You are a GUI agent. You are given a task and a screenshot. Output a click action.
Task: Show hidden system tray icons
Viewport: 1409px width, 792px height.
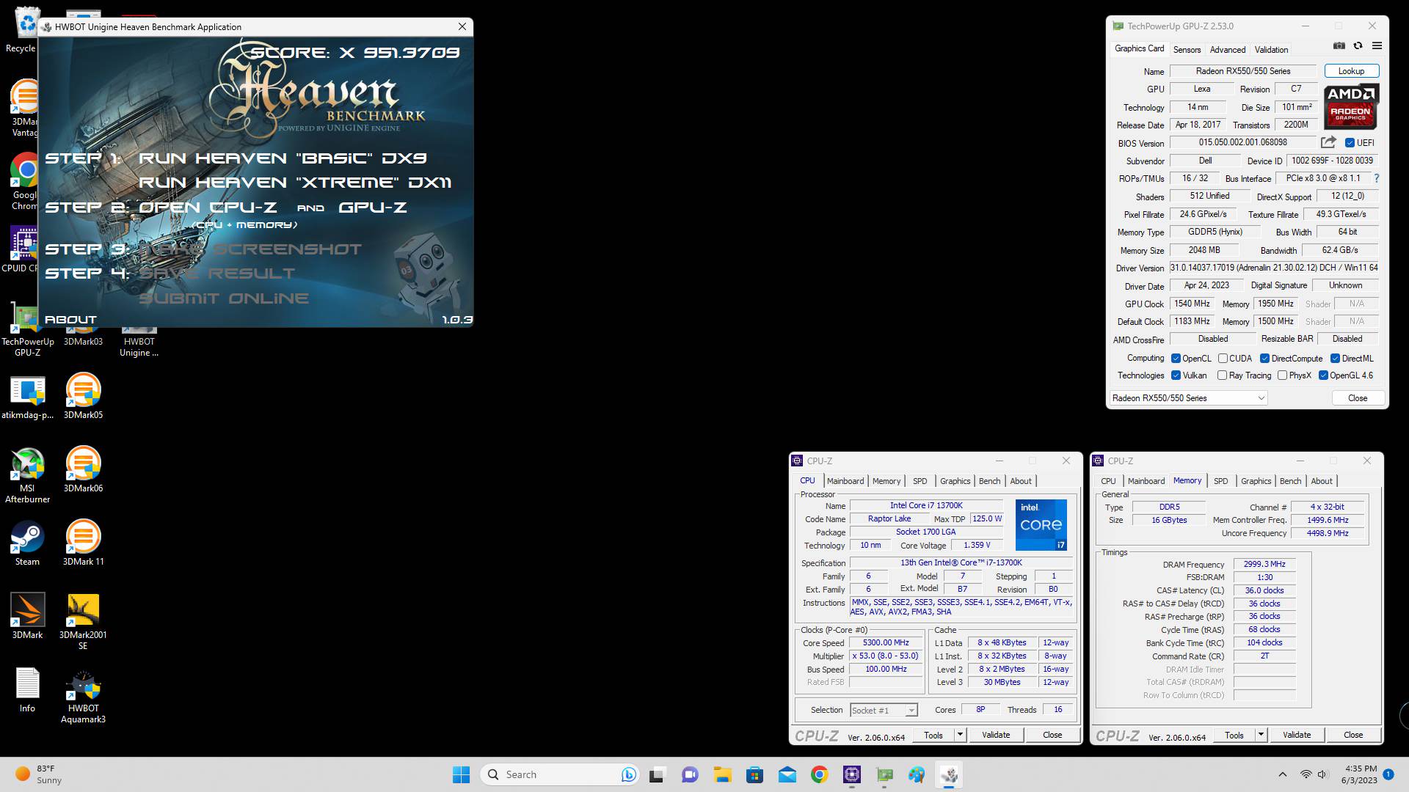tap(1282, 774)
